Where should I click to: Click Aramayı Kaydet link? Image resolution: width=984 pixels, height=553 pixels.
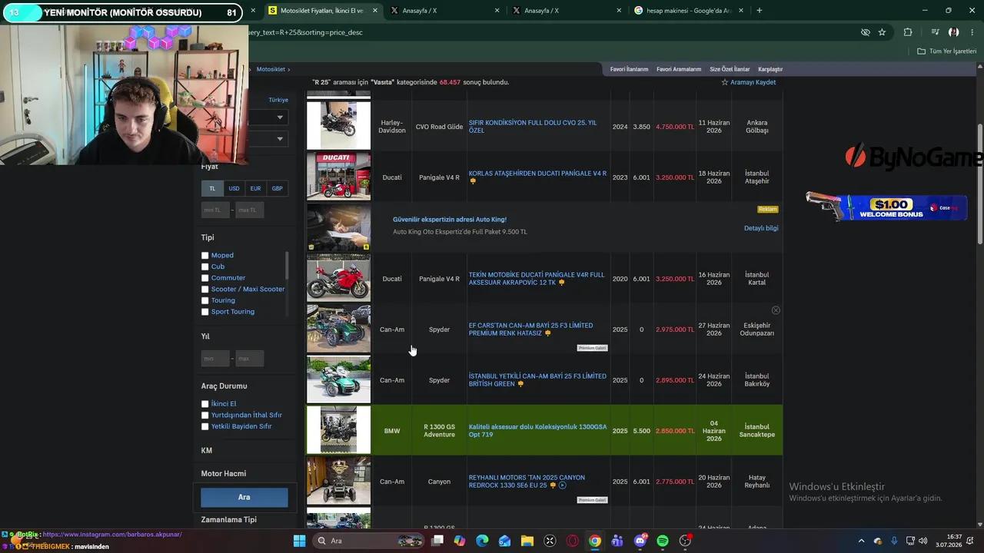tap(753, 82)
